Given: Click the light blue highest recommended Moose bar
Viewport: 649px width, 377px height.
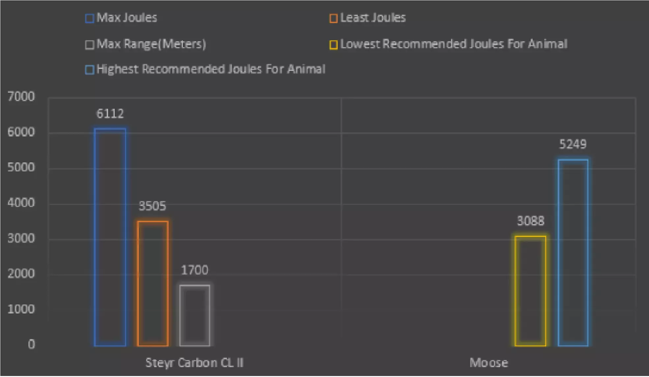Looking at the screenshot, I should click(573, 253).
